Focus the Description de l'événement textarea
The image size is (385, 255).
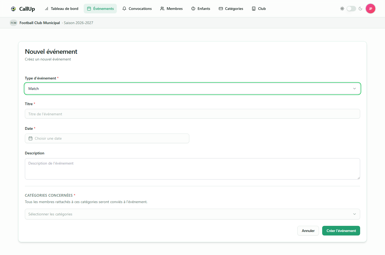pyautogui.click(x=192, y=169)
